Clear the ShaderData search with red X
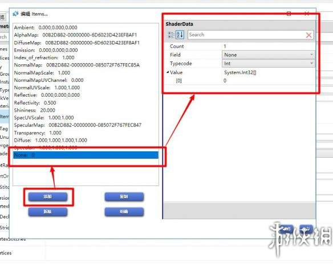The height and width of the screenshot is (264, 333). pos(309,35)
